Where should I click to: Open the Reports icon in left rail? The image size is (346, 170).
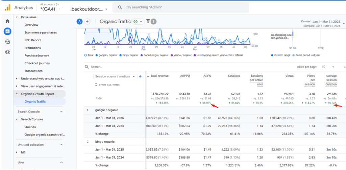(x=7, y=31)
